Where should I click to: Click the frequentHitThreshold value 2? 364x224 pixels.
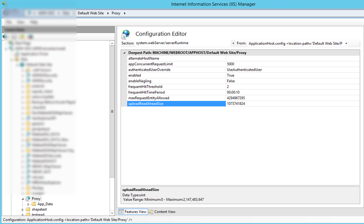coord(228,87)
